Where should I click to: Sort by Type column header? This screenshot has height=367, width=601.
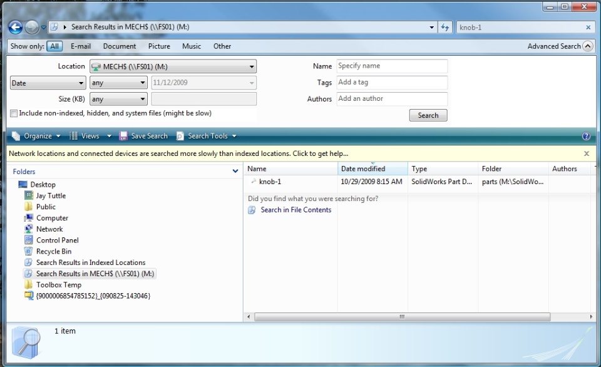443,168
